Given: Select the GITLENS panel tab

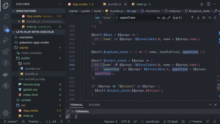Looking at the screenshot, I should pyautogui.click(x=94, y=105).
